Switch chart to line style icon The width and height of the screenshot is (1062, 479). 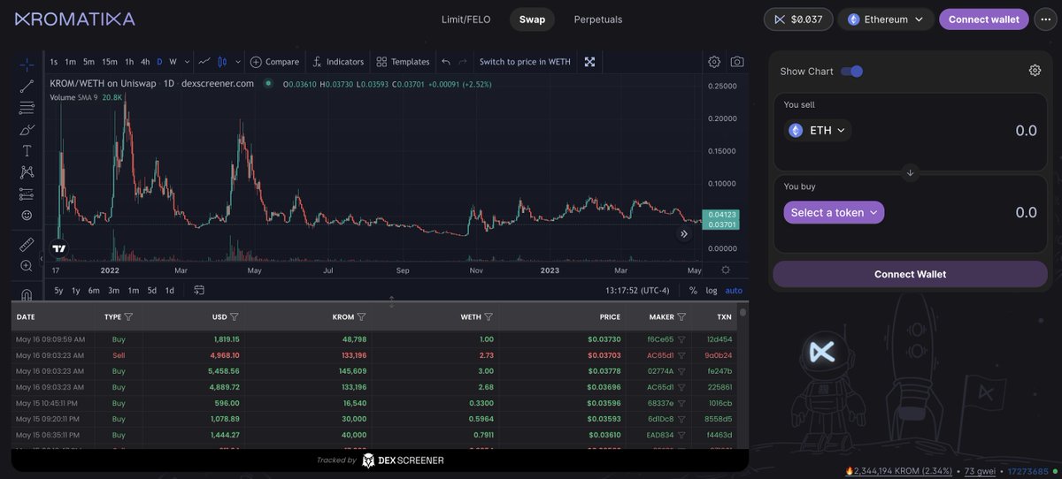point(204,62)
